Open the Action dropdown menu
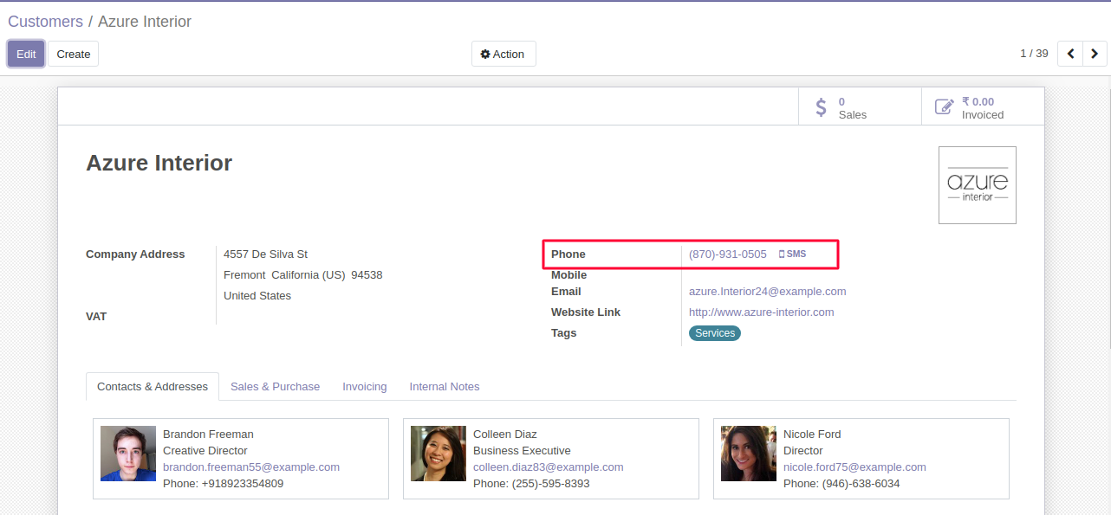1111x515 pixels. click(x=504, y=54)
